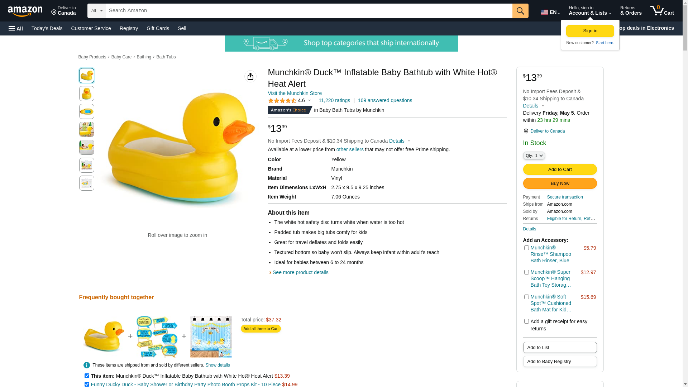Click the Search Amazon input field

pos(309,11)
